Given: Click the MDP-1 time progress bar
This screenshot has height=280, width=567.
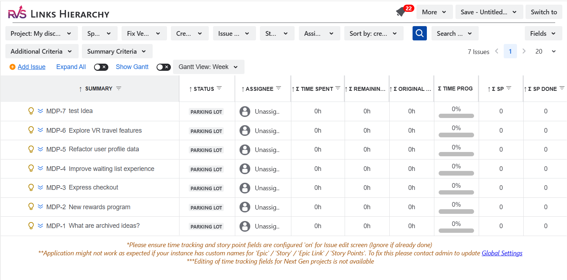Looking at the screenshot, I should tap(456, 231).
